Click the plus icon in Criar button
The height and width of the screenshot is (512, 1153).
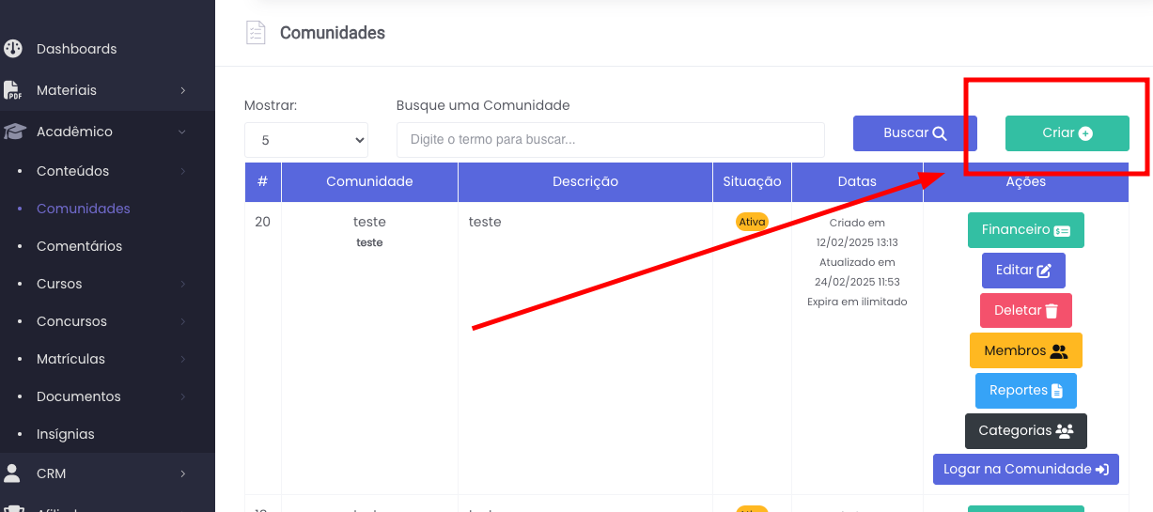(1085, 133)
